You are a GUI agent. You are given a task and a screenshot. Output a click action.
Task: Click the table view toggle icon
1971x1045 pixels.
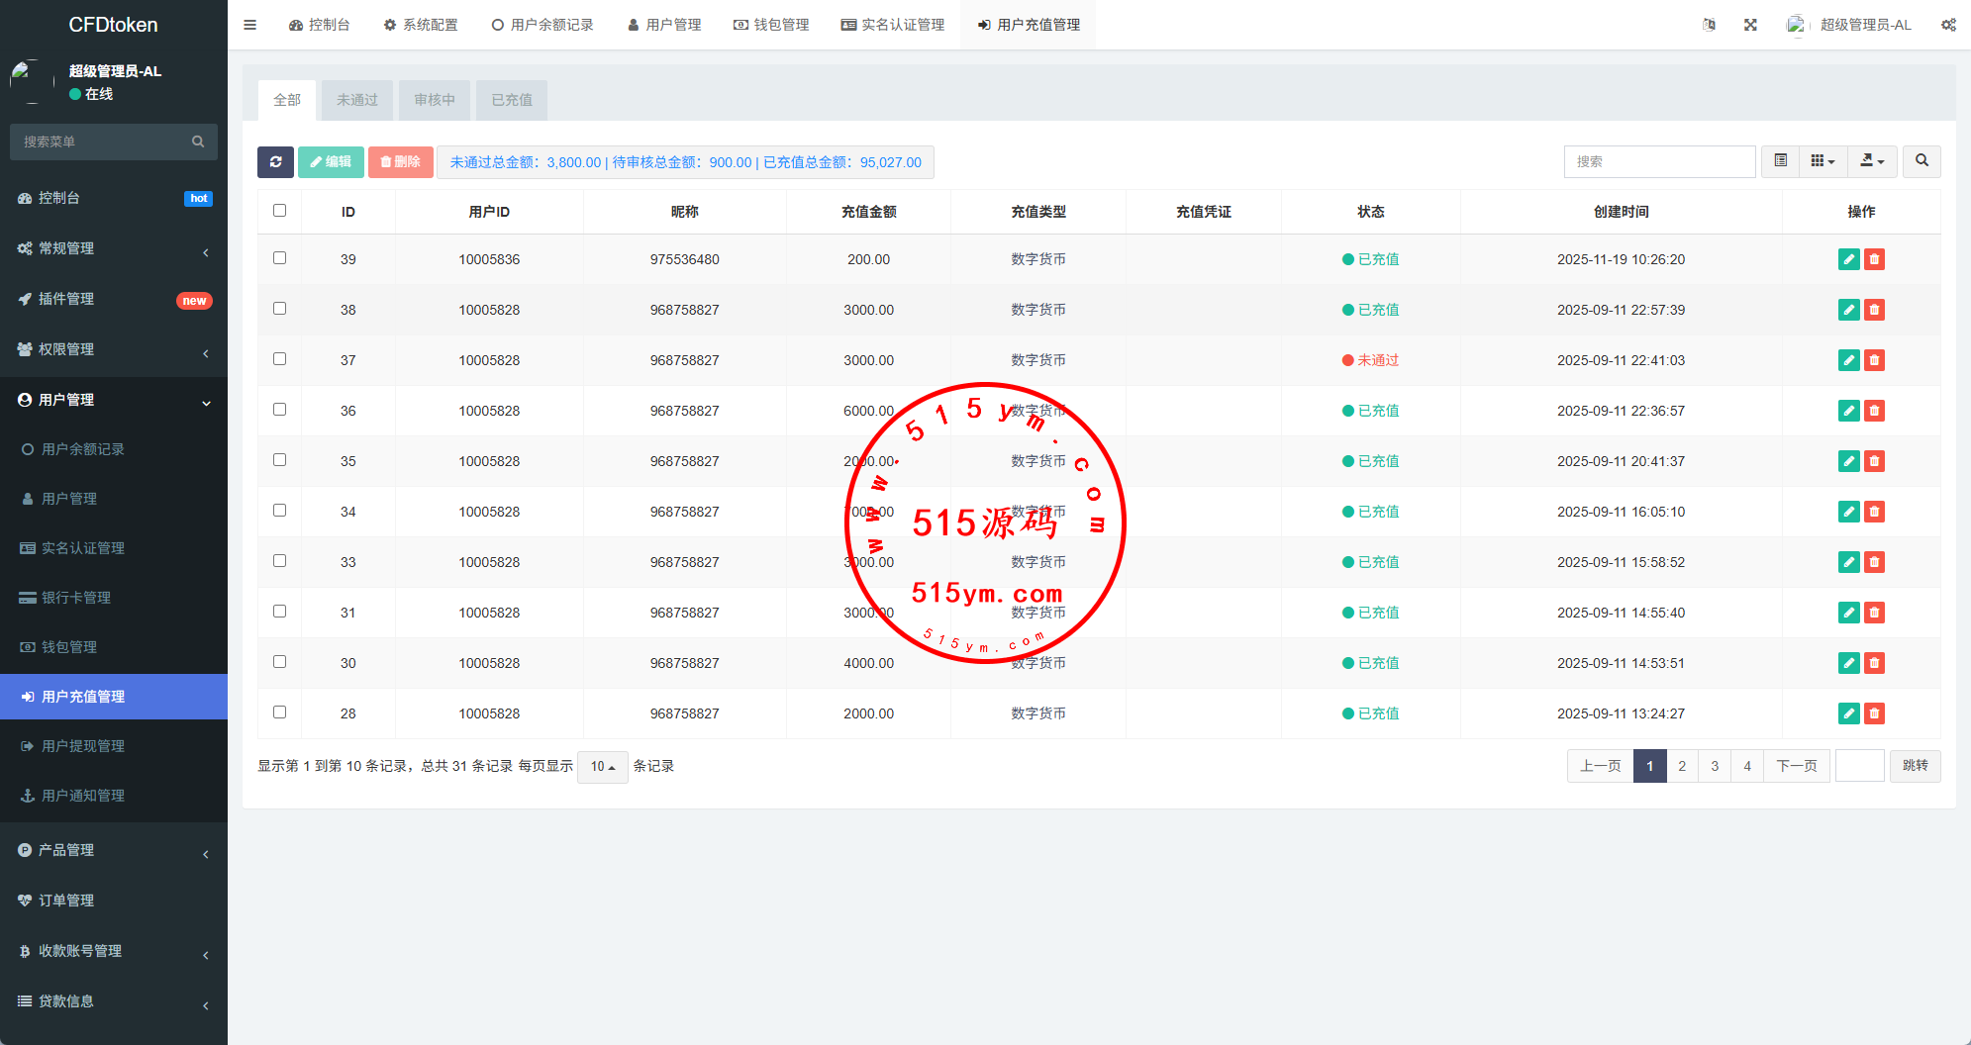pos(1780,161)
